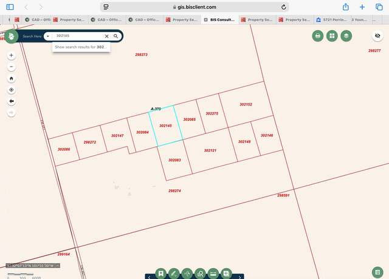Clear the 302145 search text

[107, 36]
